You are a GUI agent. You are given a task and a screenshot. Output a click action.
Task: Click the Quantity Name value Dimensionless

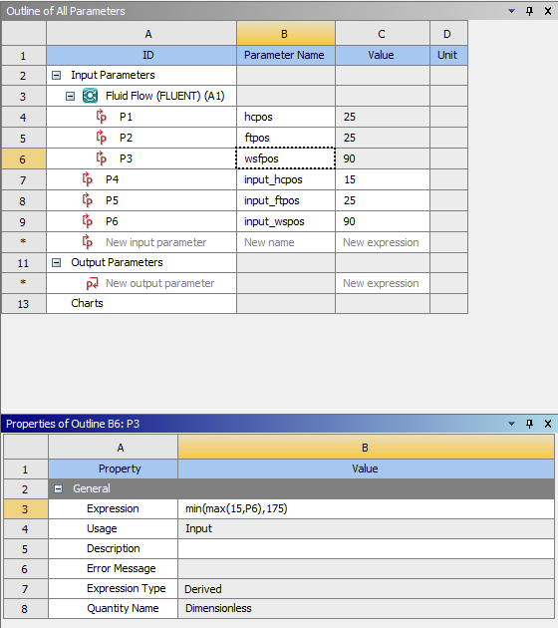[x=366, y=608]
